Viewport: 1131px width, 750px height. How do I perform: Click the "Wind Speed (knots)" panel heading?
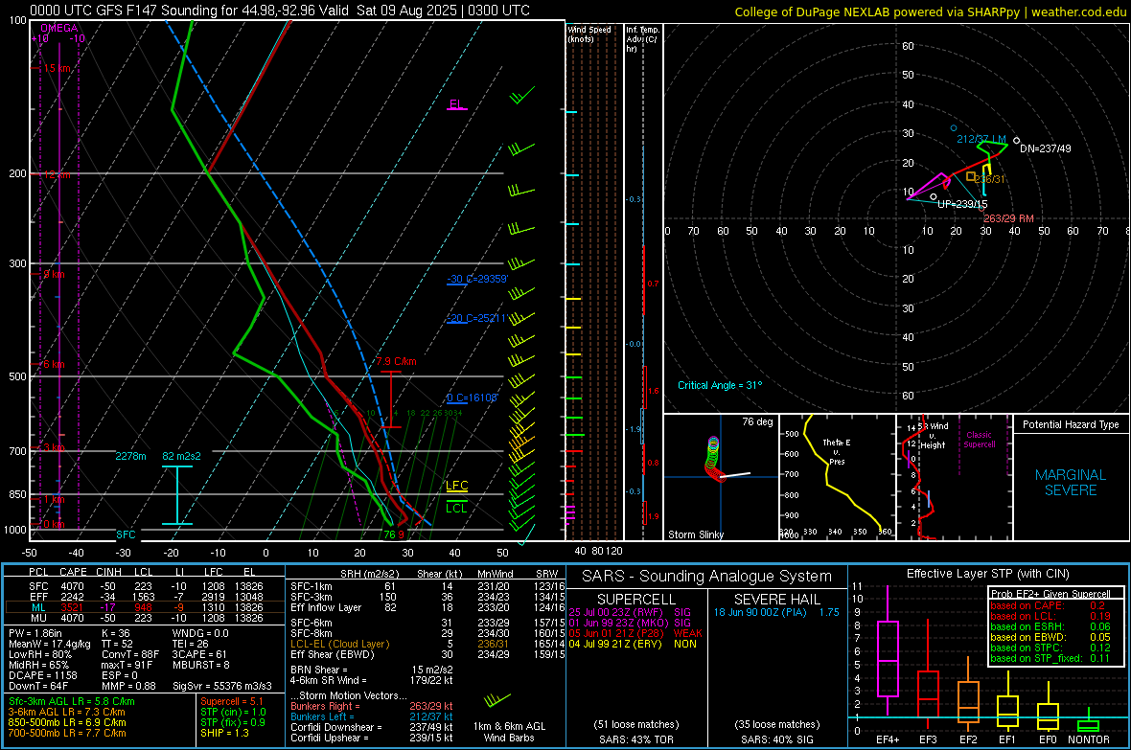tap(589, 34)
